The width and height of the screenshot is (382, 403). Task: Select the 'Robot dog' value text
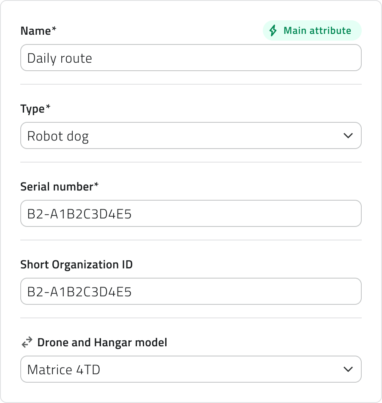58,136
